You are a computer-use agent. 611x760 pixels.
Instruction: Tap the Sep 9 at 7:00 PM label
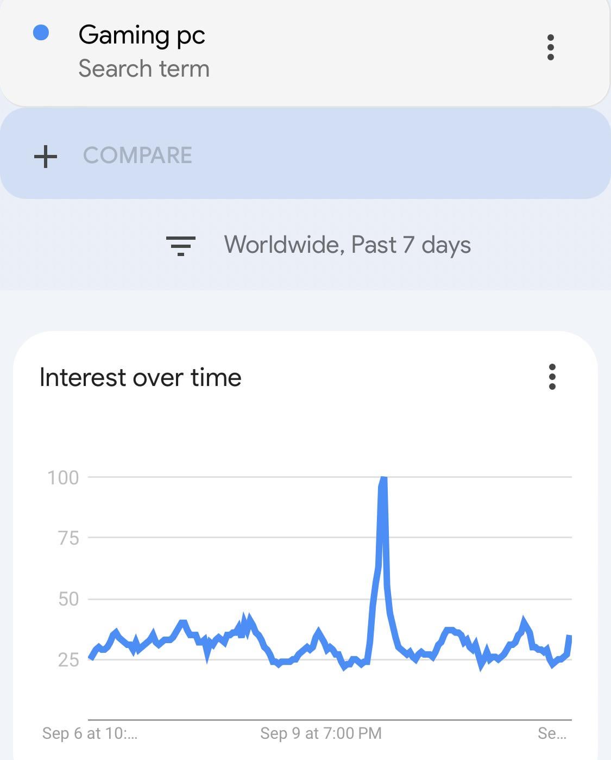point(321,733)
